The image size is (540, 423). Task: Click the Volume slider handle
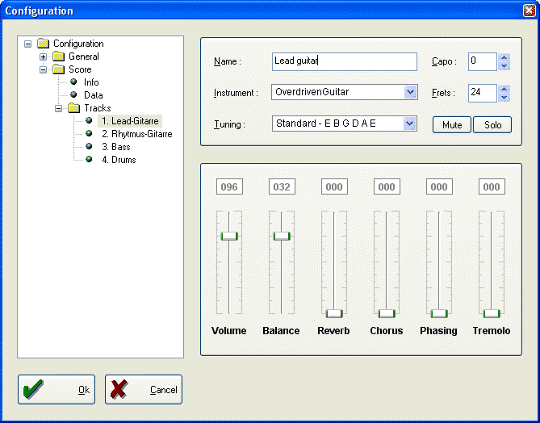pos(229,236)
